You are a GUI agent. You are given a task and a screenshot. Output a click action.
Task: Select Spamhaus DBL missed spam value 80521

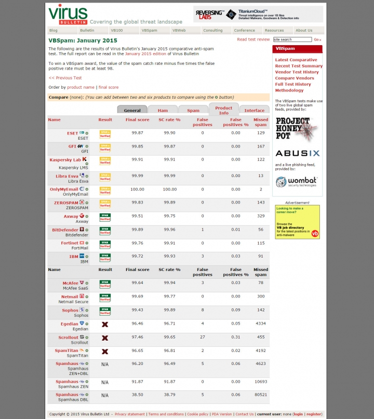(261, 395)
